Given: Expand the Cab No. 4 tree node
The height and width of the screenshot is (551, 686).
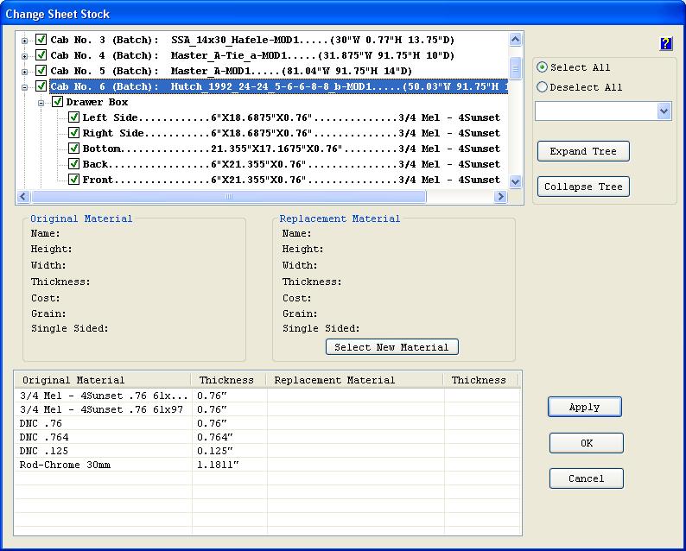Looking at the screenshot, I should (25, 55).
